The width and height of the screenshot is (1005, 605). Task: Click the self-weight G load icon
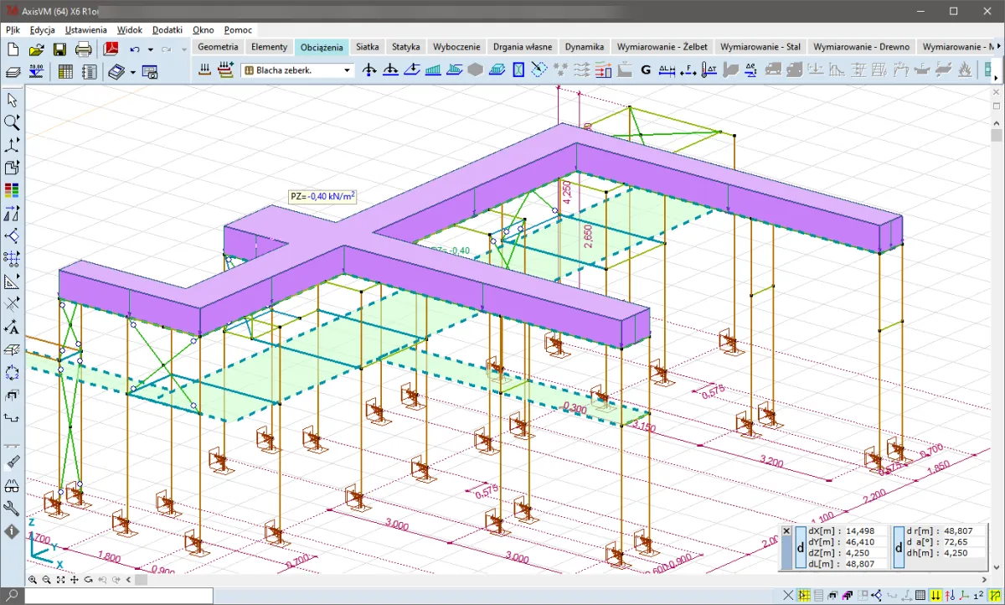(645, 70)
